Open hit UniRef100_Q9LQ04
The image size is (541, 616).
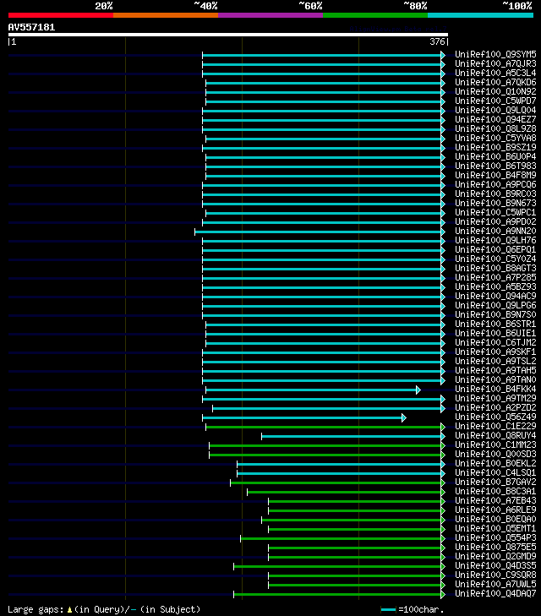[495, 110]
